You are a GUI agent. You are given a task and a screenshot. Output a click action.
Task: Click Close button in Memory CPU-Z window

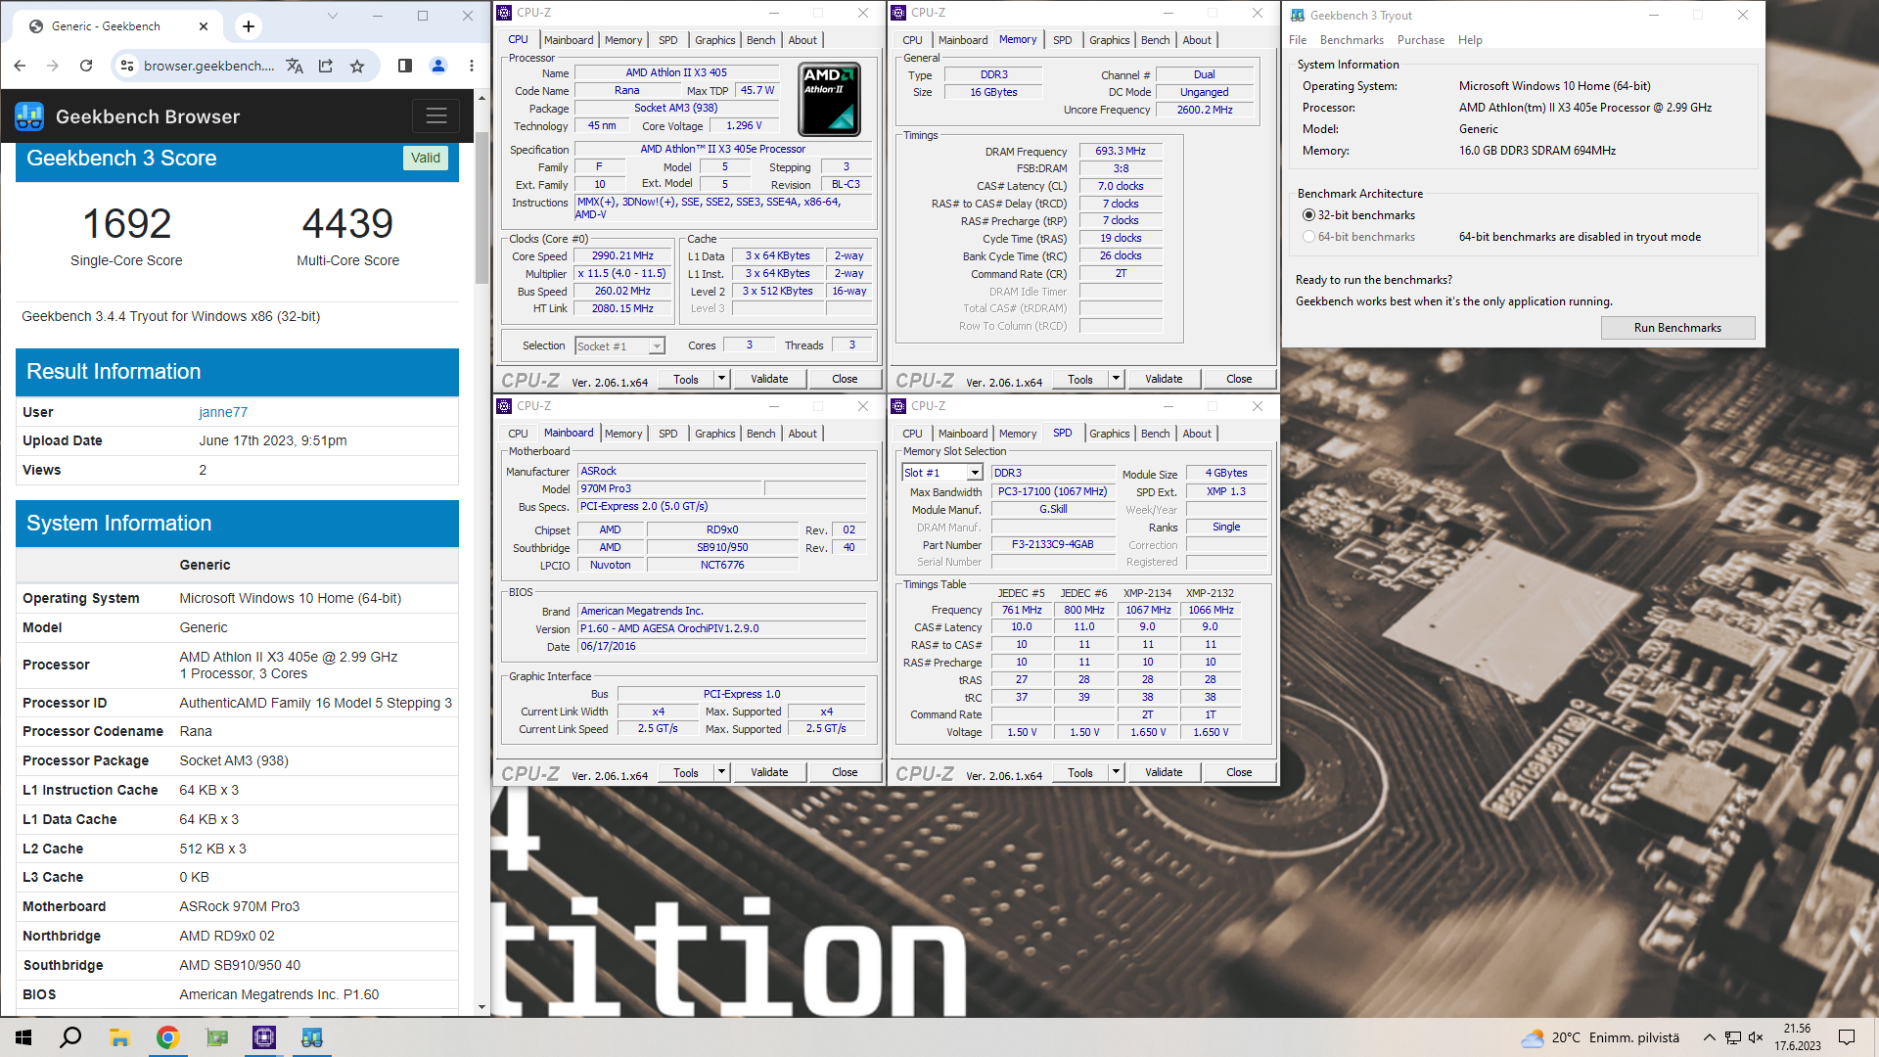pyautogui.click(x=1239, y=379)
